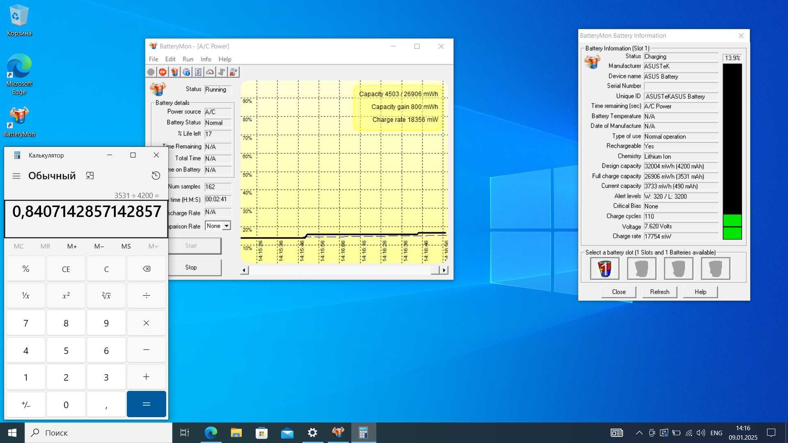The height and width of the screenshot is (443, 788).
Task: Select battery slot 1 icon
Action: point(605,269)
